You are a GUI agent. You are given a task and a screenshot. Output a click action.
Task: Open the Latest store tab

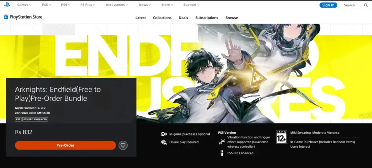[141, 18]
